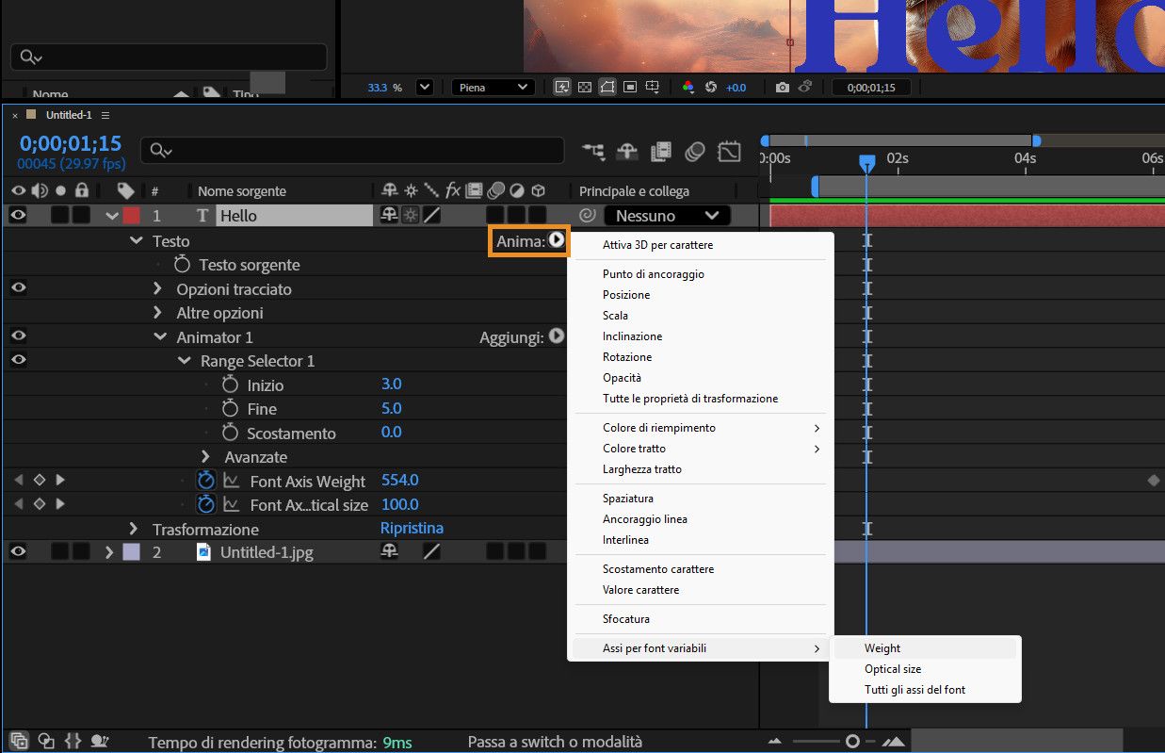Click pick whip spiral for Hello layer
The width and height of the screenshot is (1165, 753).
click(587, 215)
